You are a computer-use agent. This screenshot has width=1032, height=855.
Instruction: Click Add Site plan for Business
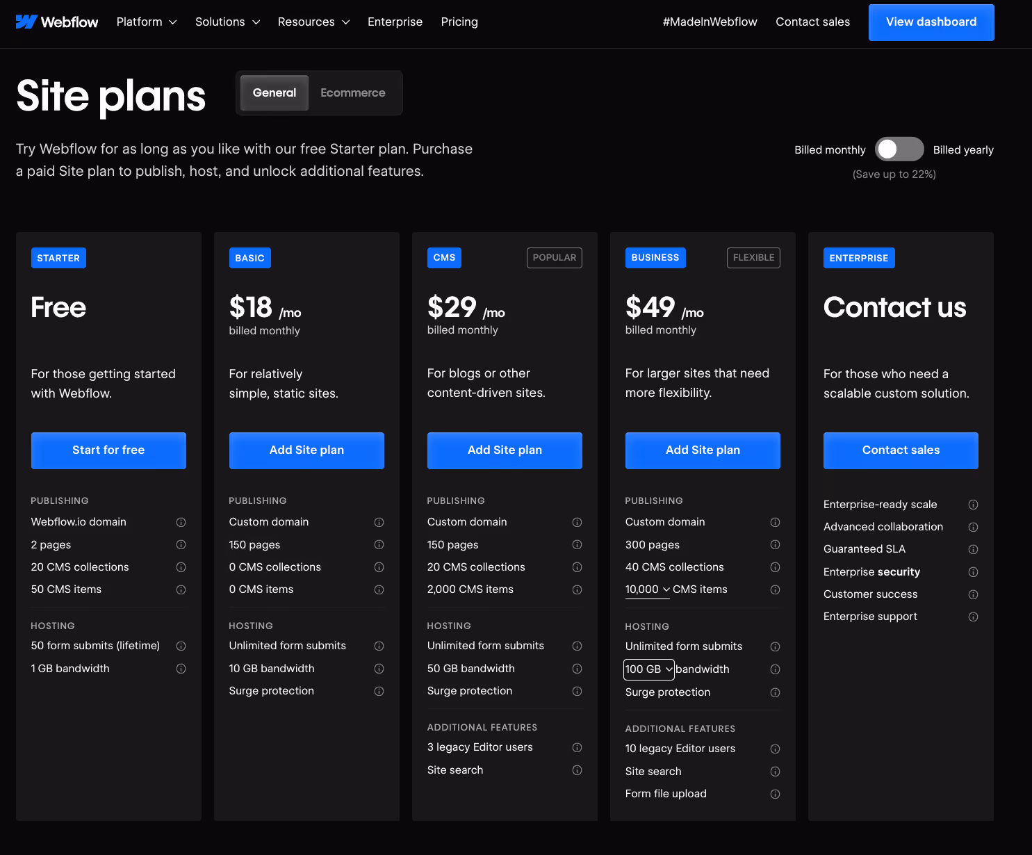(x=703, y=450)
